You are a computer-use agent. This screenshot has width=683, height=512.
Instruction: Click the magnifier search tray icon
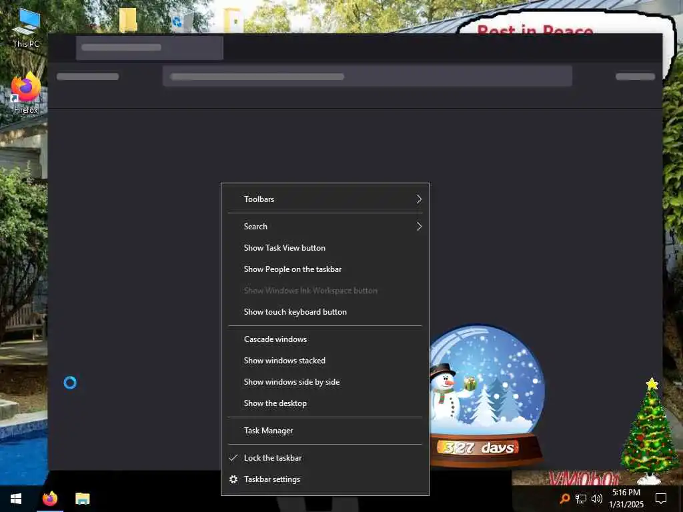564,498
